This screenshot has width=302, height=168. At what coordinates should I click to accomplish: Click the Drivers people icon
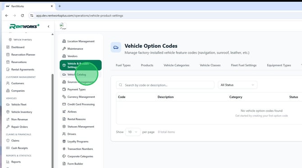64,134
